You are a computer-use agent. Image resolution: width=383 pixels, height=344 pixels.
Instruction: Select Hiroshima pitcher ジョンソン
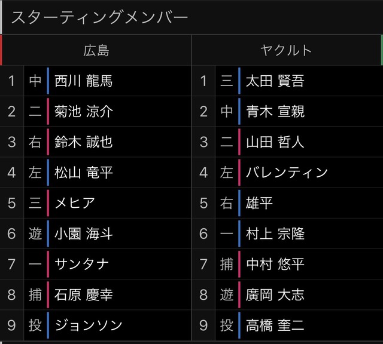(x=89, y=325)
